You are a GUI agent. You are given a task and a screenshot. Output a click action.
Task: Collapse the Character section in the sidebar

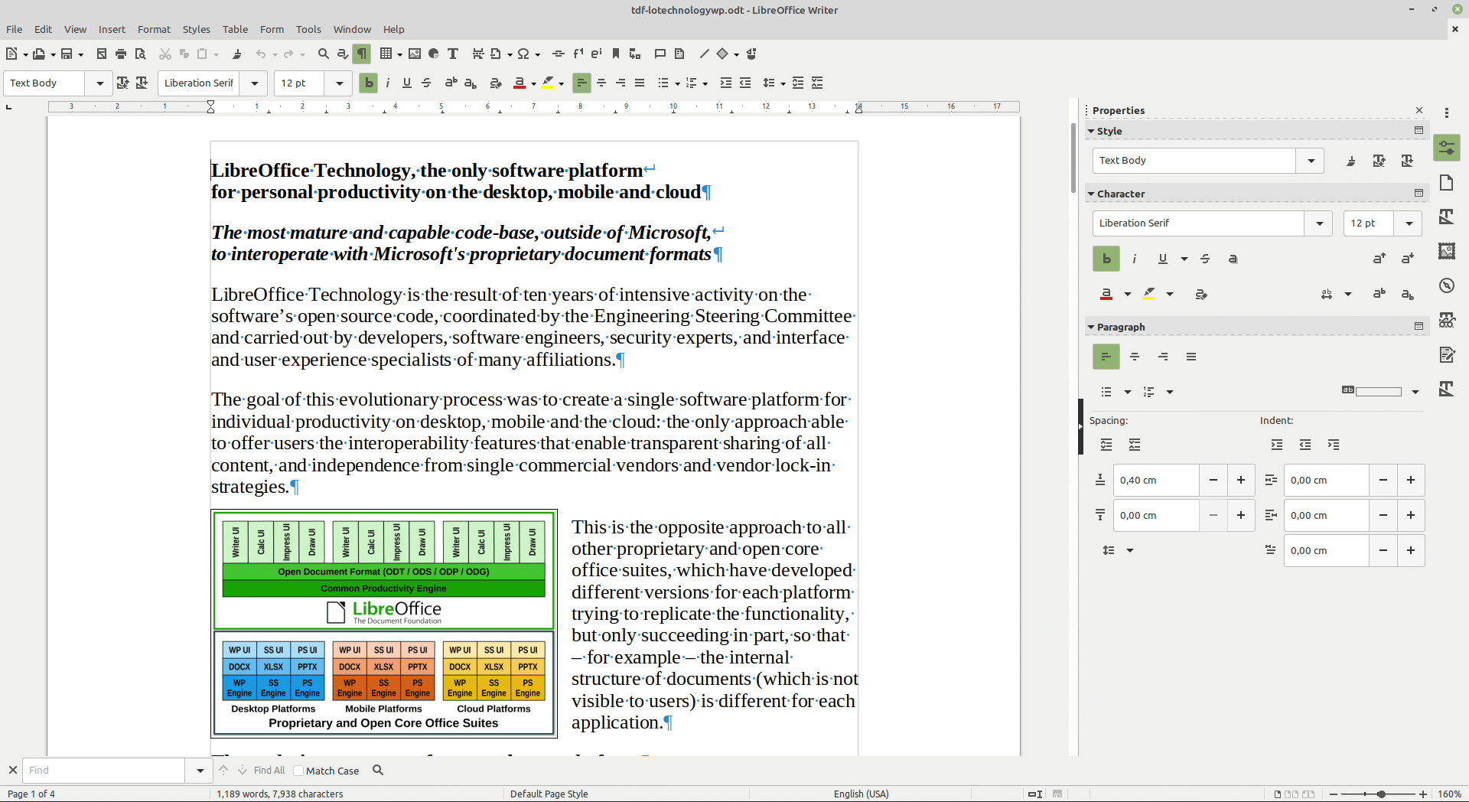[1092, 194]
